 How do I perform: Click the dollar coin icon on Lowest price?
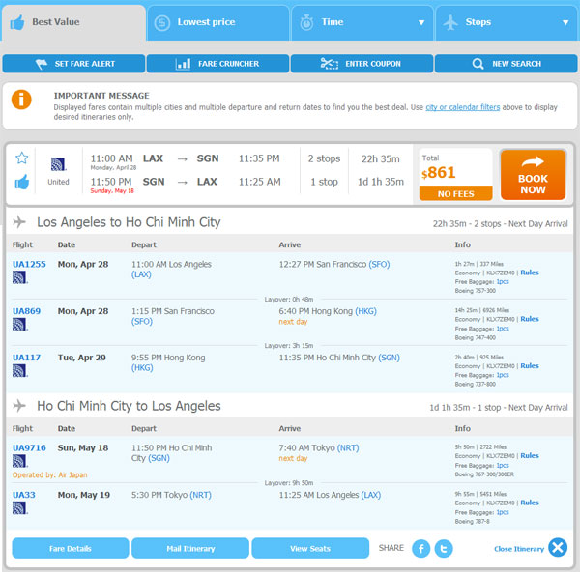(162, 23)
